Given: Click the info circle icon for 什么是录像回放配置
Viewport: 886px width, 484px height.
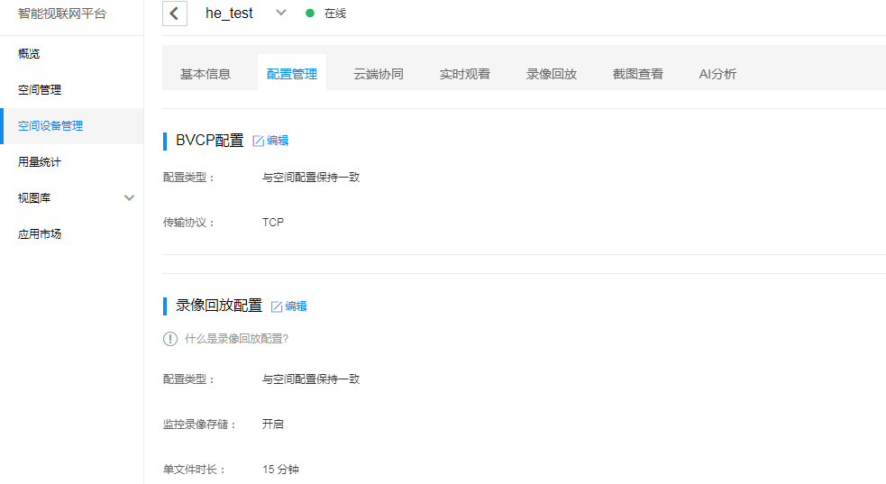Looking at the screenshot, I should coord(170,339).
